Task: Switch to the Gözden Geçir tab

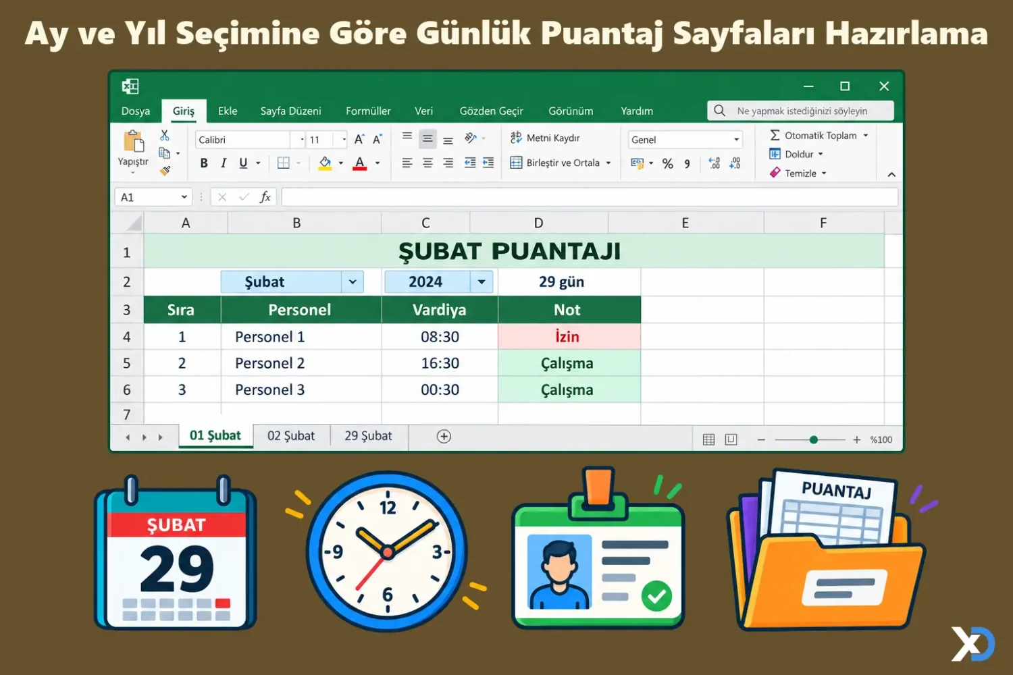Action: pyautogui.click(x=491, y=111)
